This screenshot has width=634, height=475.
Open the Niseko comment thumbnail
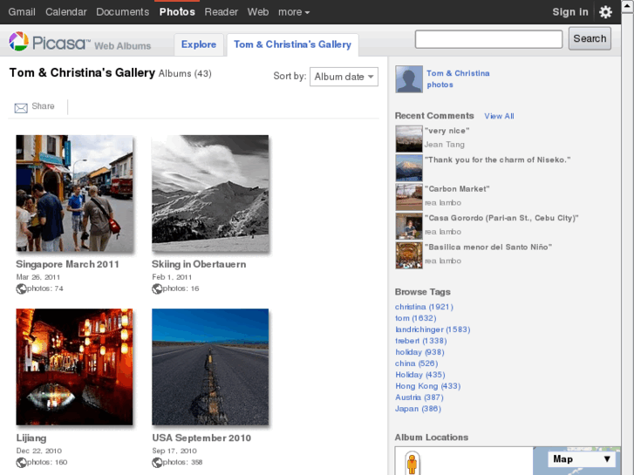click(x=409, y=167)
